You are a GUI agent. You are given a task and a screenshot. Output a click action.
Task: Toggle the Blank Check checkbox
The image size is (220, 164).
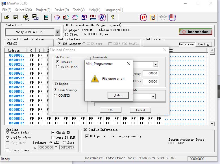(x=7, y=150)
